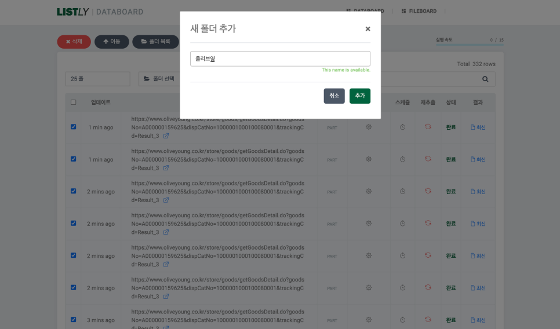Switch to the DATABOARD tab
The image size is (560, 329).
365,11
